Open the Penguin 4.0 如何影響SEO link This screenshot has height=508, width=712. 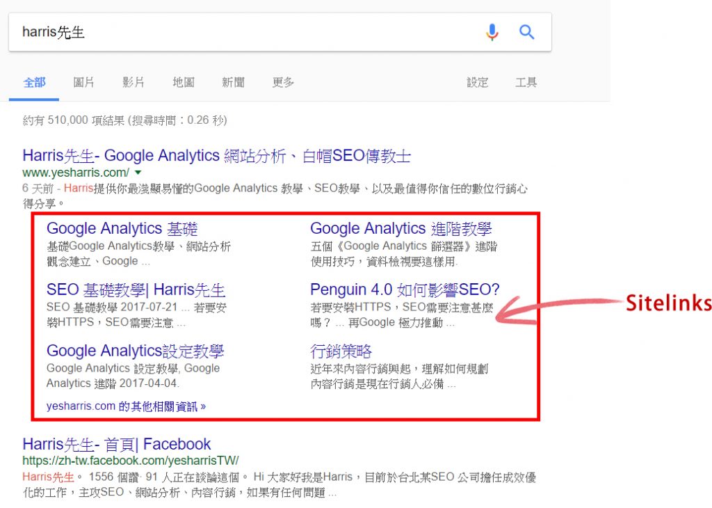tap(405, 289)
